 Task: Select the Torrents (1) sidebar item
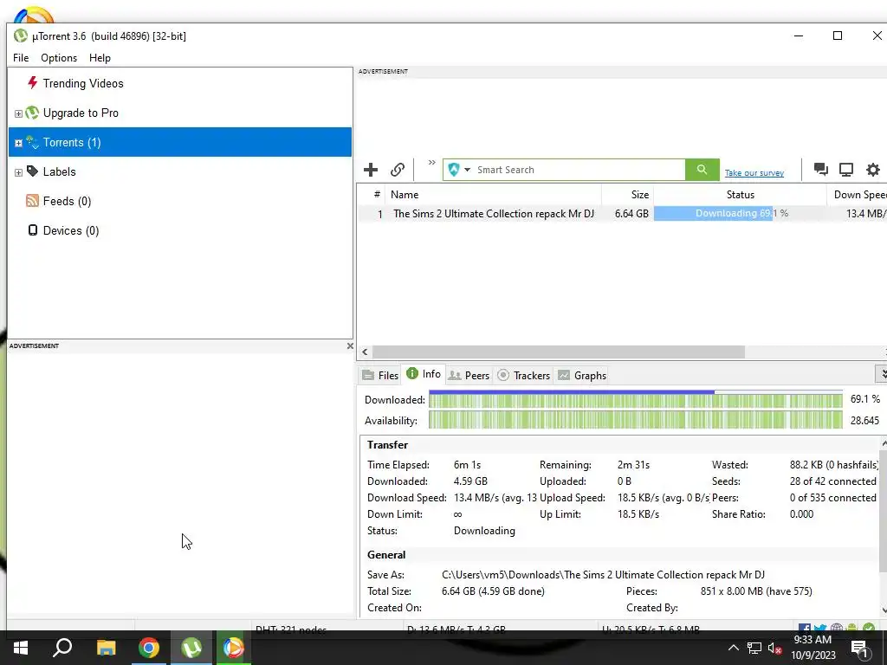(180, 142)
